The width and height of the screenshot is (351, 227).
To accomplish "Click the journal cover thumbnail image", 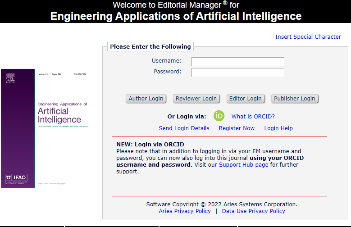I will 45,128.
